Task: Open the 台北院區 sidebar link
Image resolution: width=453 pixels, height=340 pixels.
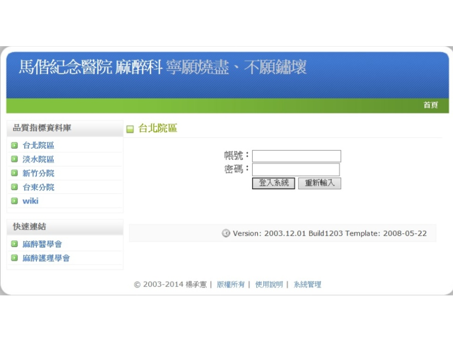Action: pyautogui.click(x=38, y=145)
